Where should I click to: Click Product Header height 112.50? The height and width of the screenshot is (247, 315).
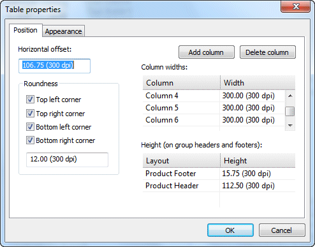click(248, 186)
